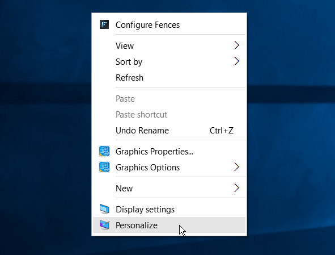The width and height of the screenshot is (335, 255).
Task: Open Graphics Properties... entry
Action: (169, 152)
